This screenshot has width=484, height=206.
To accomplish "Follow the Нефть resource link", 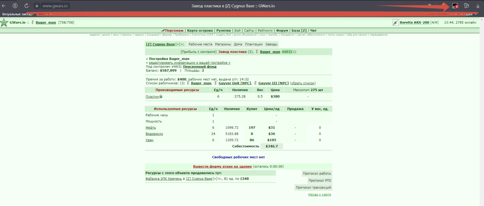I will [151, 128].
